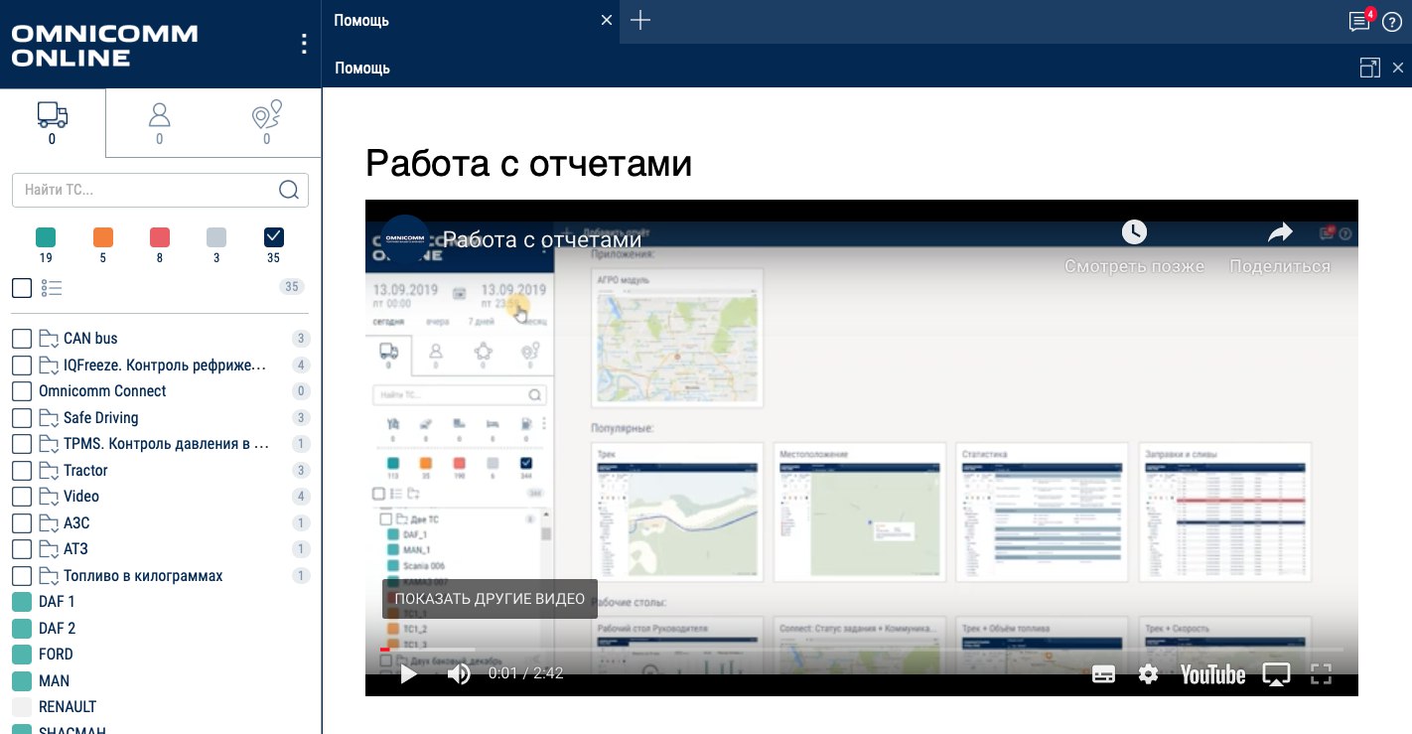Screen dimensions: 1412x734
Task: Mute the video with the volume icon
Action: coord(459,674)
